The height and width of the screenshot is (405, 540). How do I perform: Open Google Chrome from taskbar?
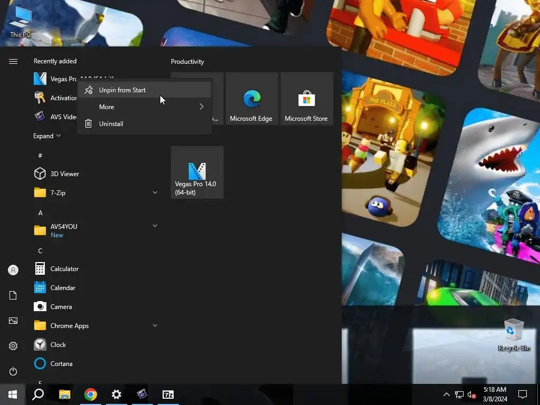coord(91,394)
